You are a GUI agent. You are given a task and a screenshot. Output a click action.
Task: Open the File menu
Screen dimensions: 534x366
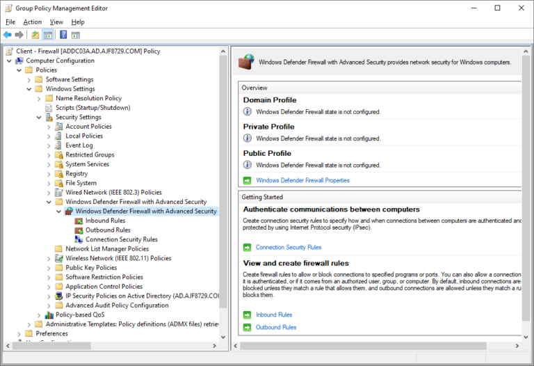click(10, 22)
